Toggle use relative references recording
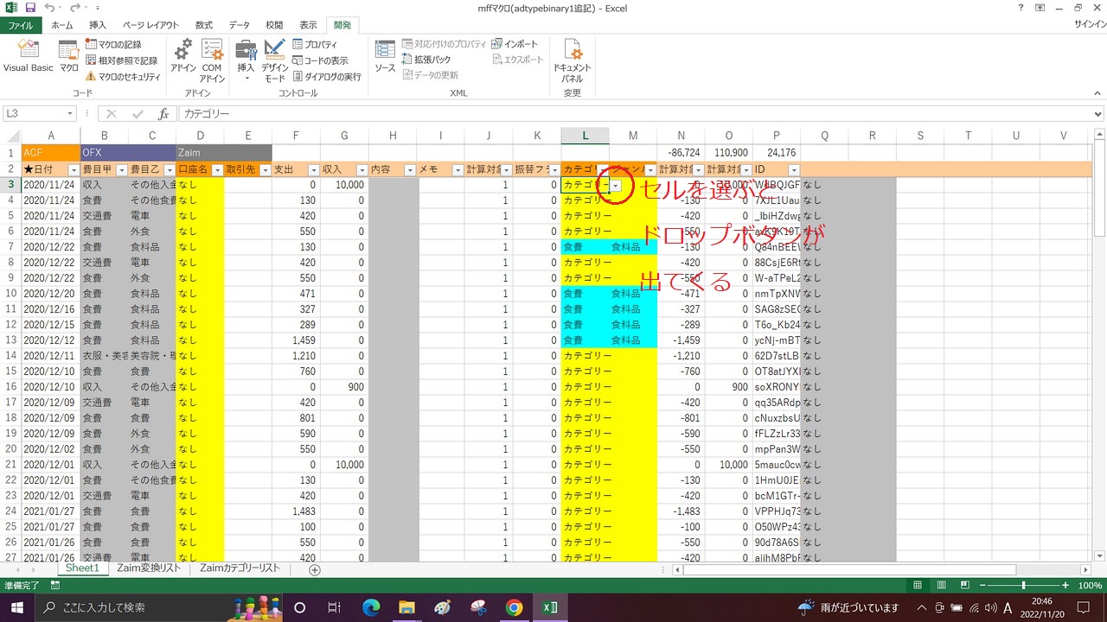1107x622 pixels. [x=121, y=60]
